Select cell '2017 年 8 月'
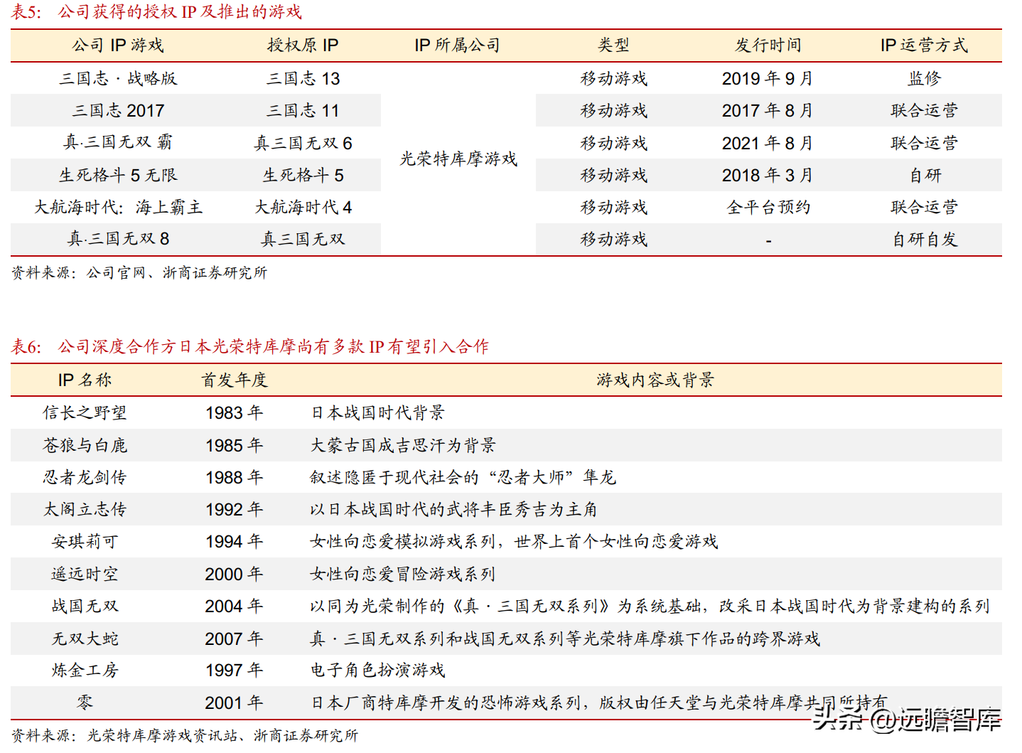The height and width of the screenshot is (753, 1022). pyautogui.click(x=768, y=110)
